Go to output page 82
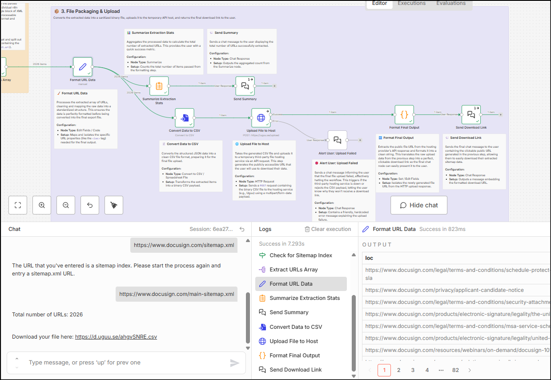This screenshot has height=380, width=551. 455,370
